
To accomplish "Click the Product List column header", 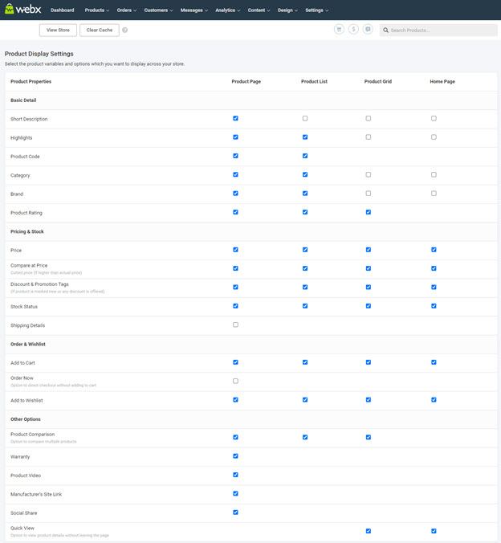I will coord(314,81).
